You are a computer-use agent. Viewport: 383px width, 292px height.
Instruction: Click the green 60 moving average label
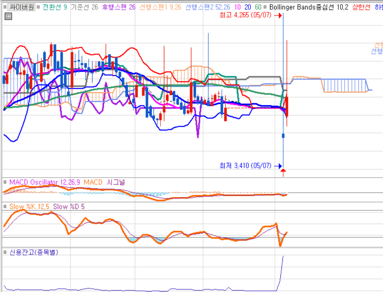(258, 7)
